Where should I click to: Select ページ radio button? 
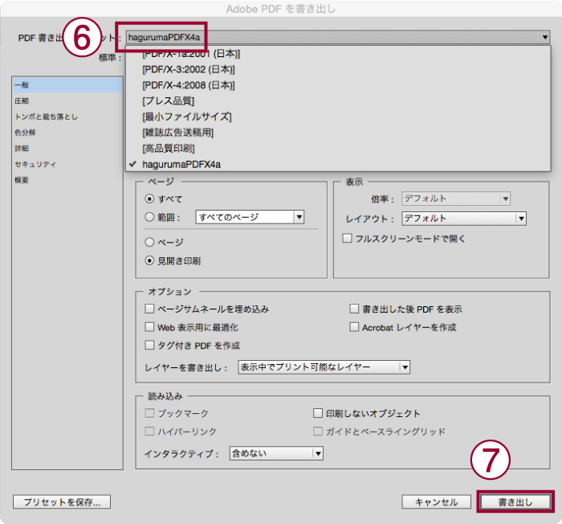click(x=149, y=242)
